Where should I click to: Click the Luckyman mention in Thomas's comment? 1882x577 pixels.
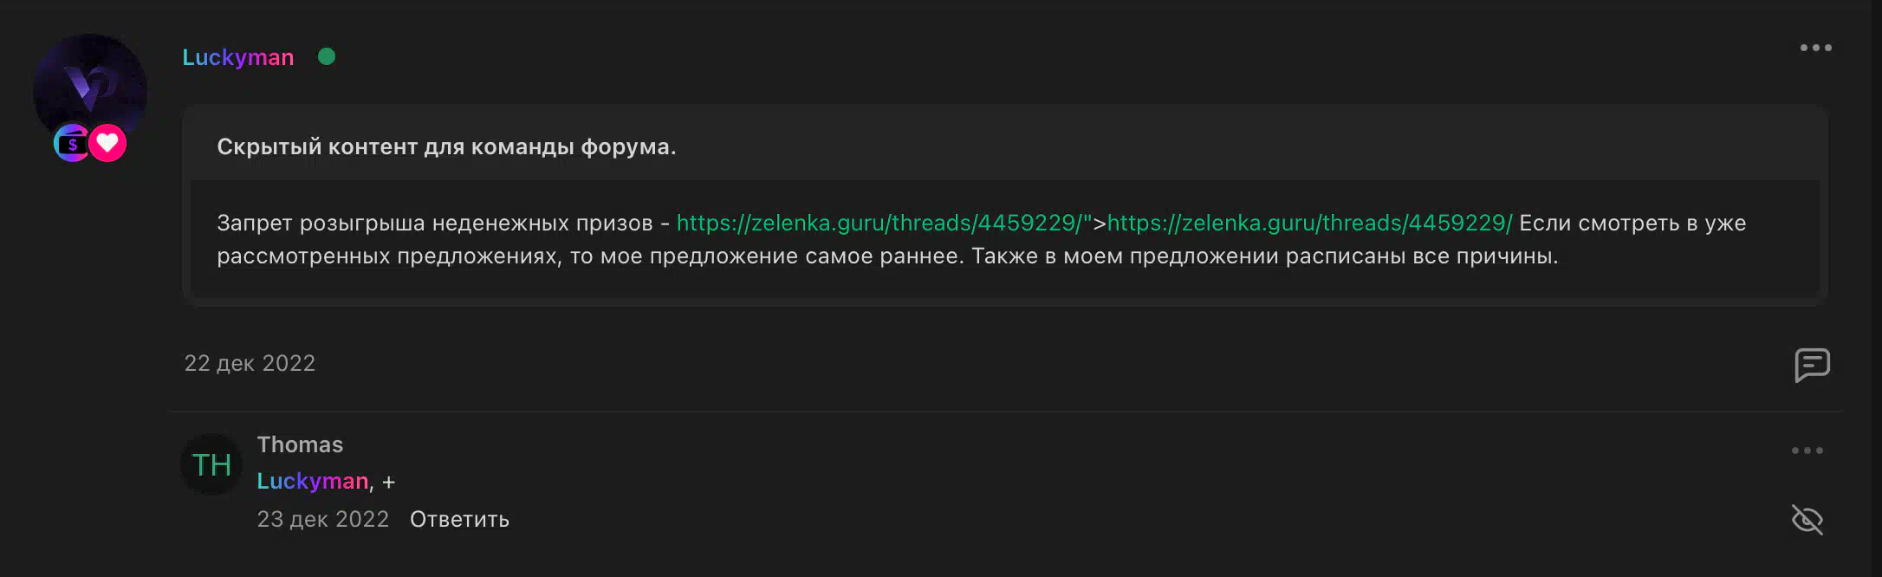[313, 481]
